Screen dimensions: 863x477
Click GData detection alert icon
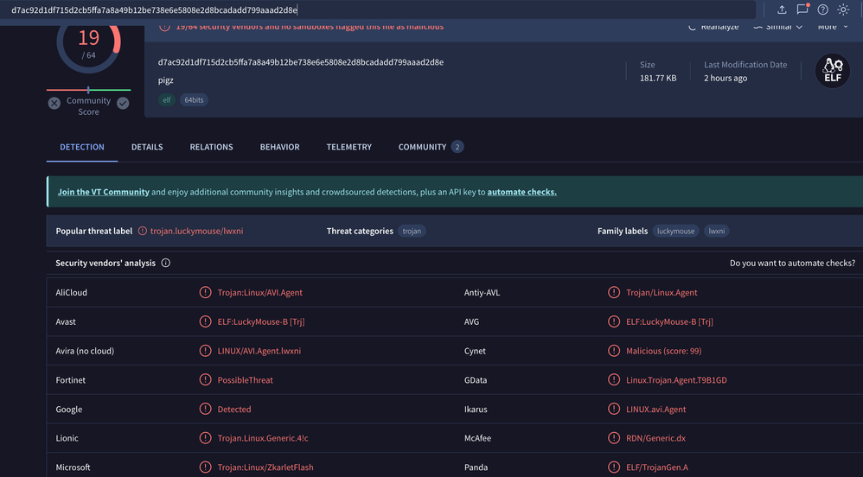pyautogui.click(x=614, y=379)
